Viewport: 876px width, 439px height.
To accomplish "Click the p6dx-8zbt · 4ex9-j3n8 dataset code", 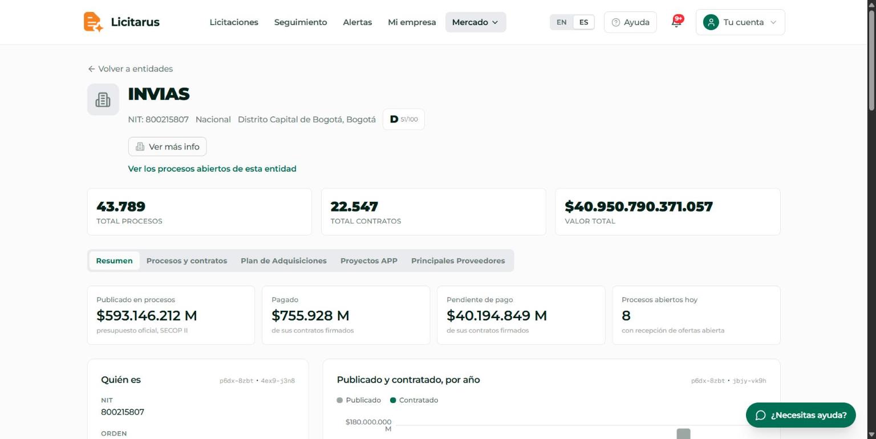I will click(257, 381).
